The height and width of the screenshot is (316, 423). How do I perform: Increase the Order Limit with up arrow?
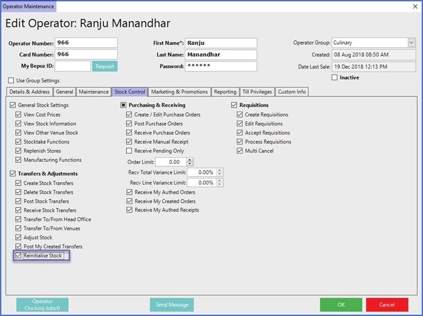tap(190, 160)
